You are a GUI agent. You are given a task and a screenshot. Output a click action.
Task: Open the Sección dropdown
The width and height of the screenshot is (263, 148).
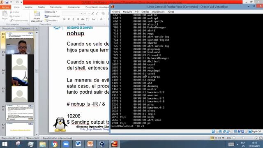pyautogui.click(x=51, y=20)
